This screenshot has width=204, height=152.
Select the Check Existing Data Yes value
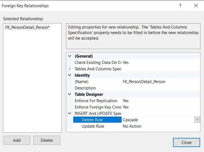tap(160, 63)
